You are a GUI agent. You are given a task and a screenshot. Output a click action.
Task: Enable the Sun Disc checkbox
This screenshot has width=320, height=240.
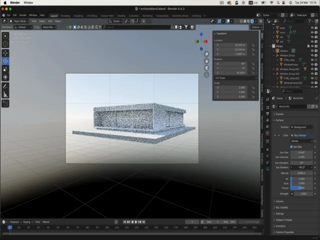click(x=292, y=146)
